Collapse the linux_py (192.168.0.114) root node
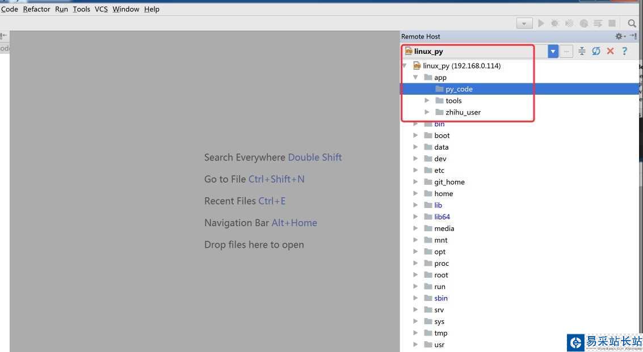This screenshot has width=643, height=352. click(x=405, y=66)
